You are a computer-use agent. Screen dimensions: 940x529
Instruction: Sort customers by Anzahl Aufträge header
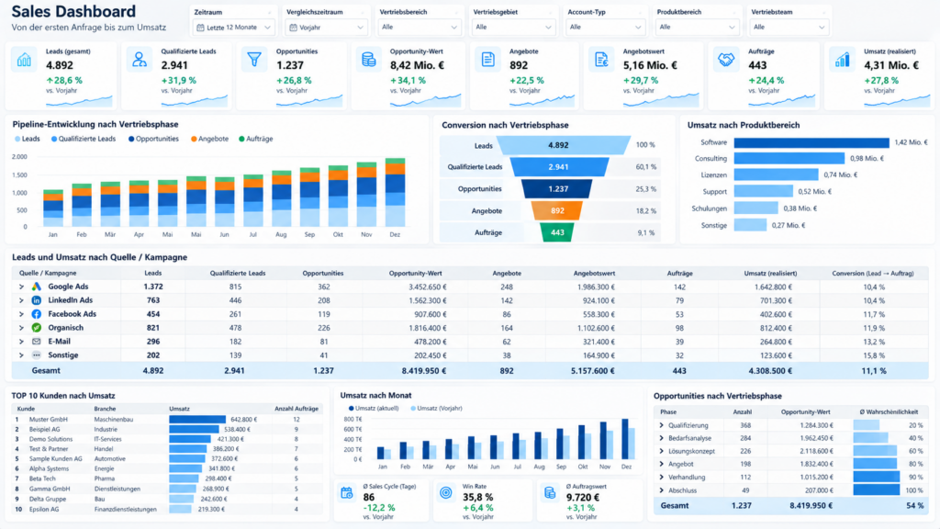297,409
